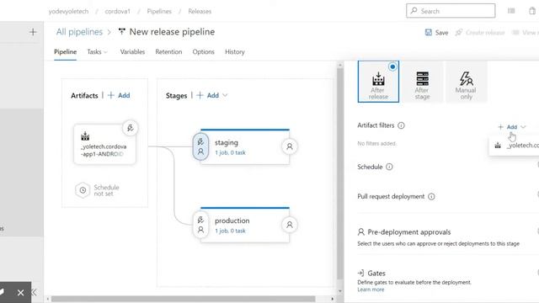Image resolution: width=539 pixels, height=303 pixels.
Task: Open Pipelines breadcrumb
Action: coord(159,11)
